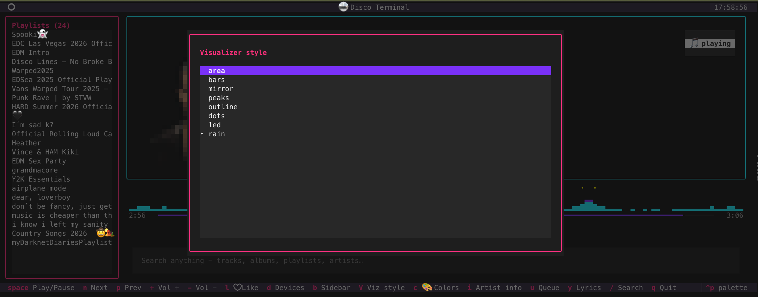Show Lyrics from the footer

click(x=585, y=288)
